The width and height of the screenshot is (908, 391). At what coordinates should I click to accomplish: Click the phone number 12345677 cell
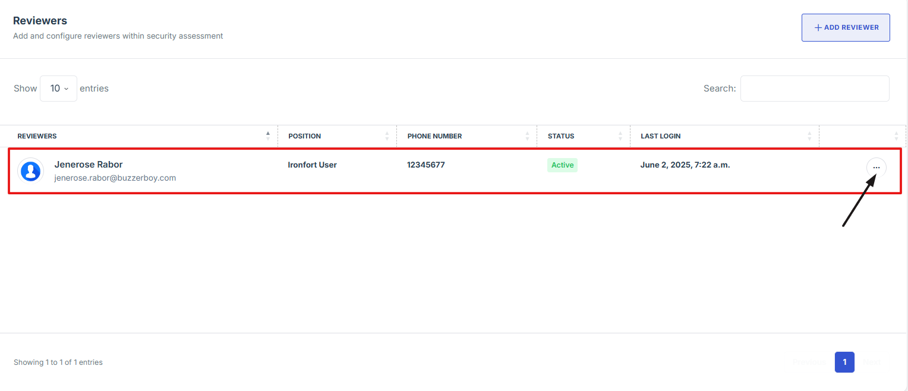425,165
